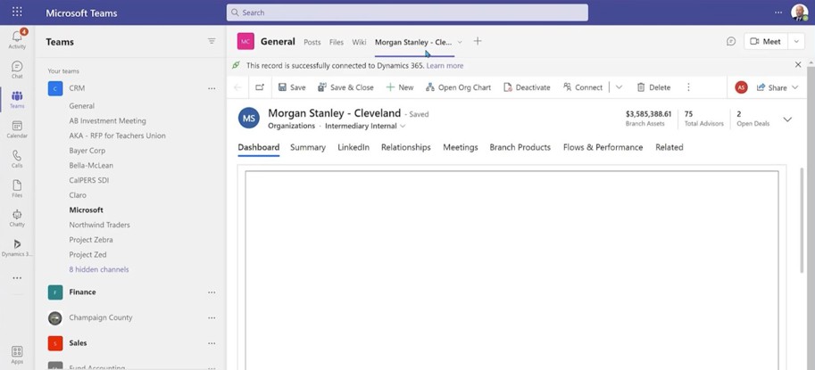
Task: Delete the record
Action: tap(653, 87)
